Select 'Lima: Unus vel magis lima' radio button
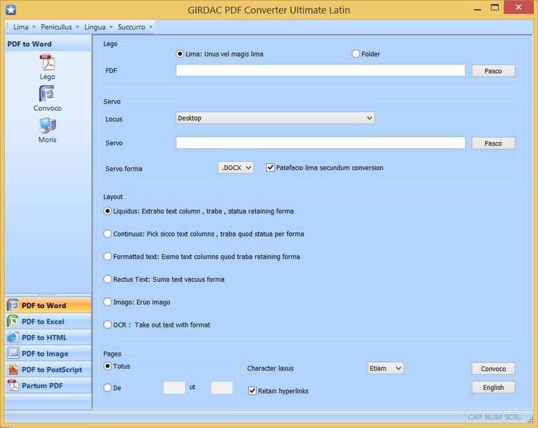538x428 pixels. pos(180,54)
